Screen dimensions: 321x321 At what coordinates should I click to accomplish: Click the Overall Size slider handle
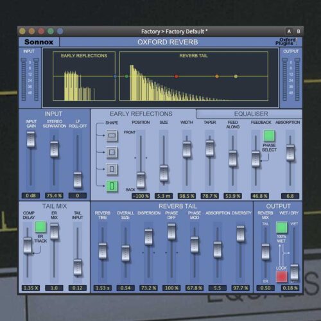[x=125, y=254]
